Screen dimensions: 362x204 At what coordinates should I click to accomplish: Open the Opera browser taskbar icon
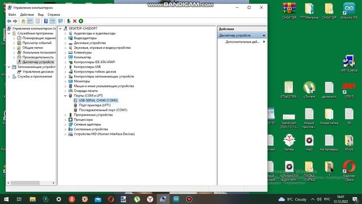pos(111,199)
